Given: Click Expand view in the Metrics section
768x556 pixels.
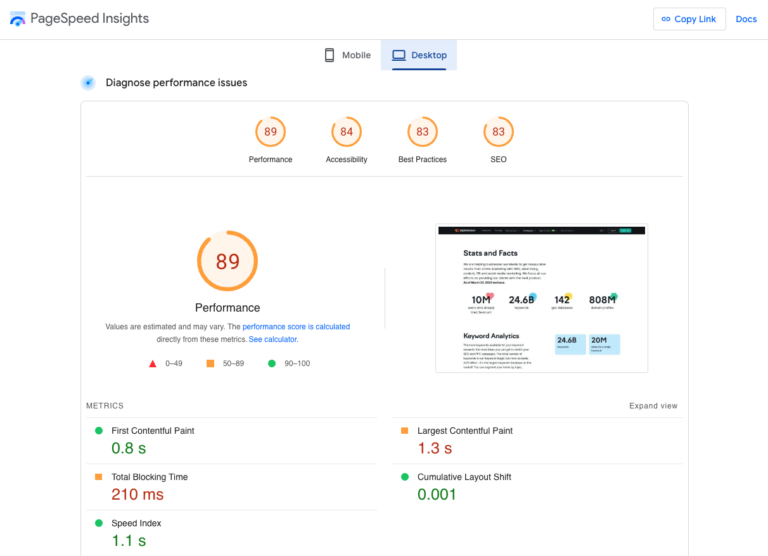Looking at the screenshot, I should pyautogui.click(x=653, y=405).
